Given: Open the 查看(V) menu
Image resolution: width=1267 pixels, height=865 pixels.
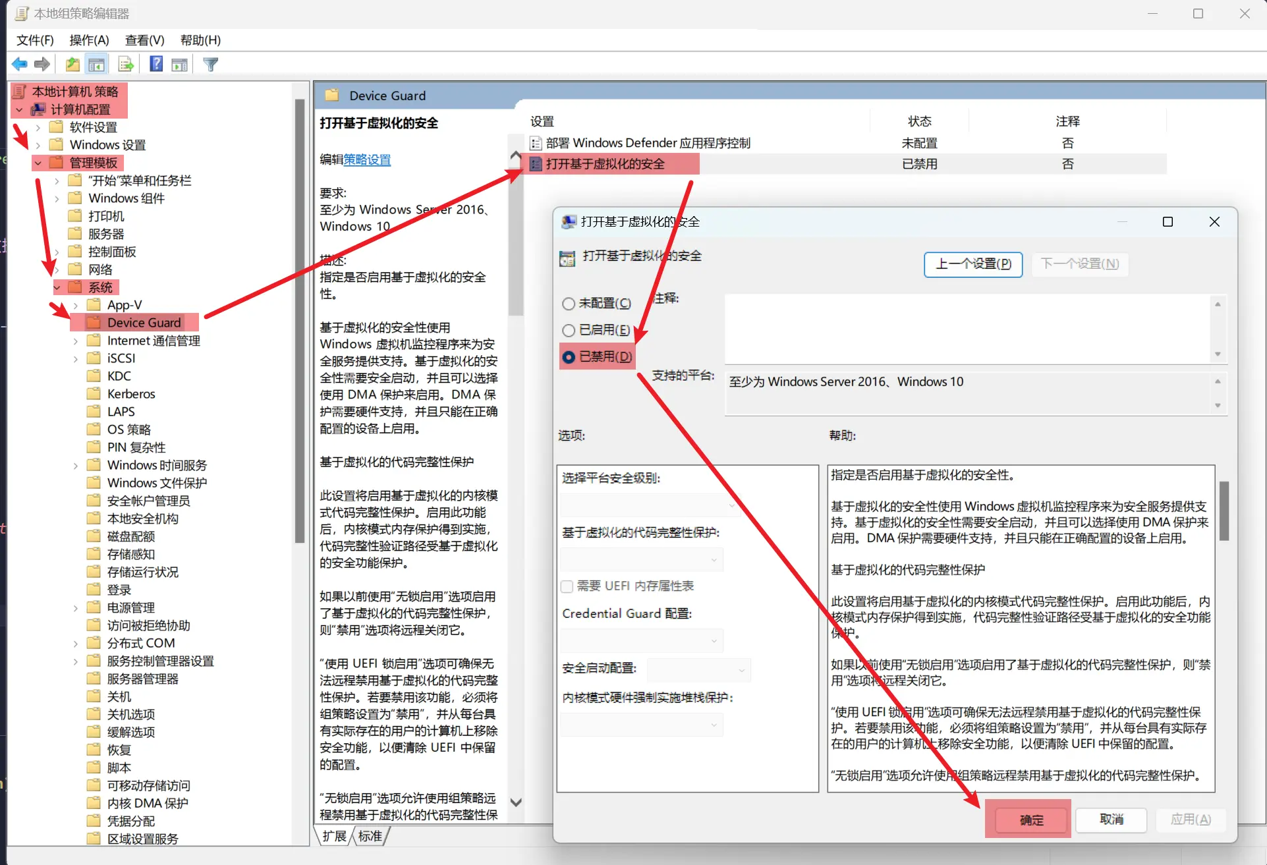Looking at the screenshot, I should point(144,40).
